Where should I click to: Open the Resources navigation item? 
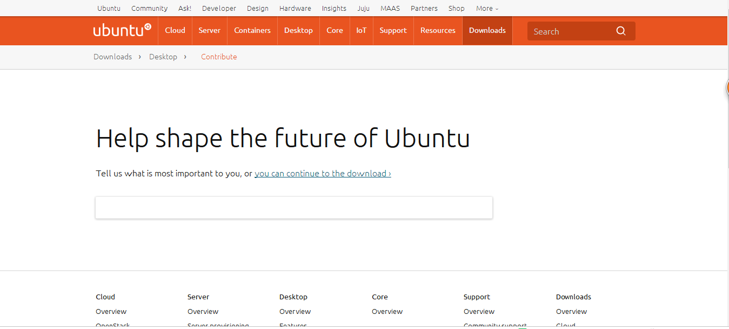[x=438, y=30]
